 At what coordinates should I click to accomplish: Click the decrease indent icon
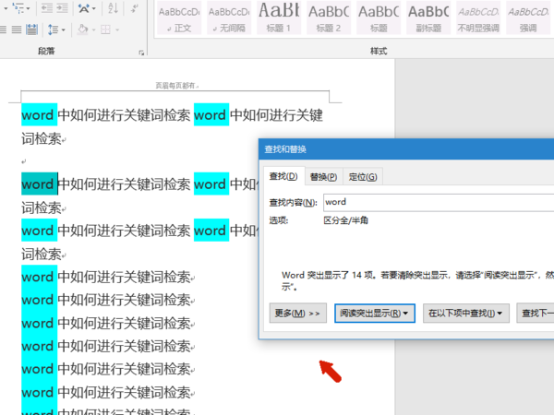click(x=47, y=7)
